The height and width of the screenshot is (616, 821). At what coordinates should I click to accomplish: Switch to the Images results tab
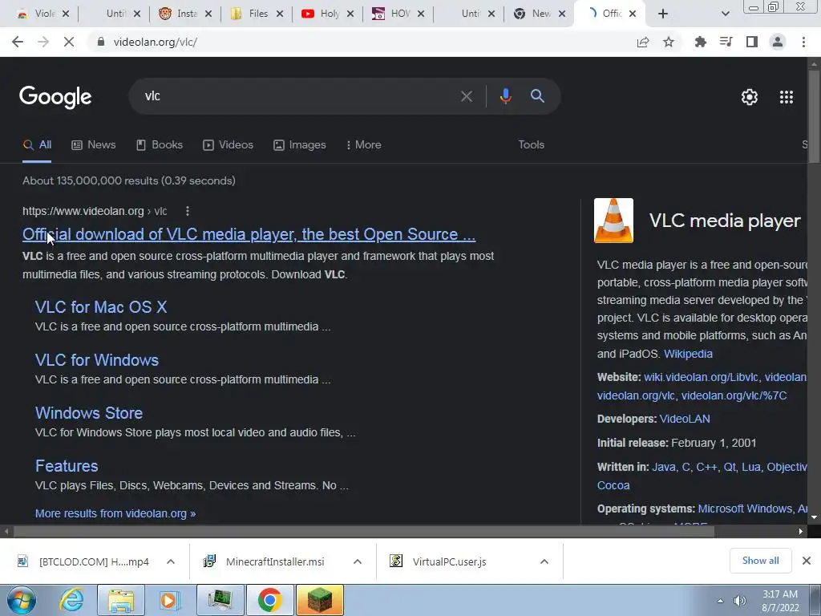tap(300, 145)
